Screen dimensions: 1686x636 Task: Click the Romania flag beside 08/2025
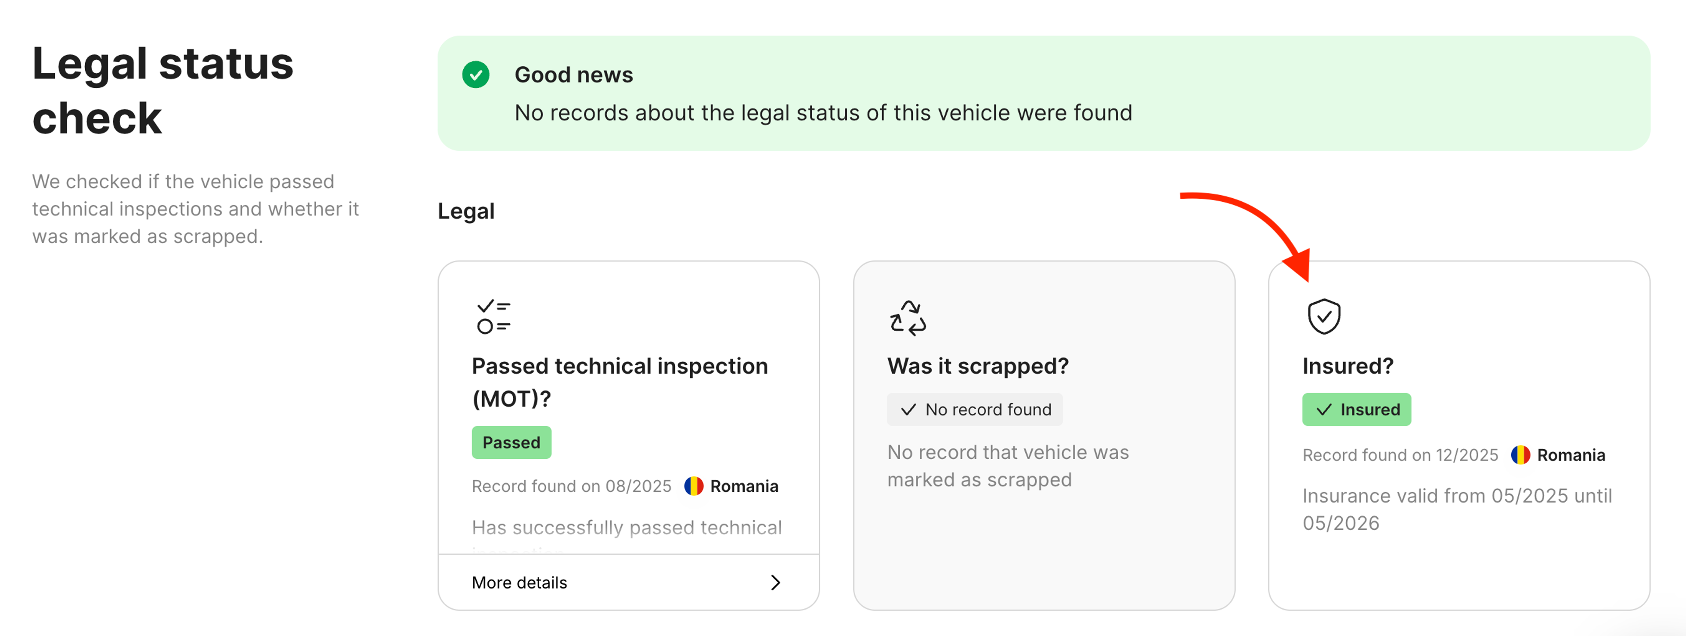pos(694,486)
